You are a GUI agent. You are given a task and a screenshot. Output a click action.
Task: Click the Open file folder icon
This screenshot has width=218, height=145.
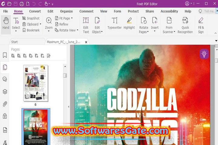click(x=9, y=4)
